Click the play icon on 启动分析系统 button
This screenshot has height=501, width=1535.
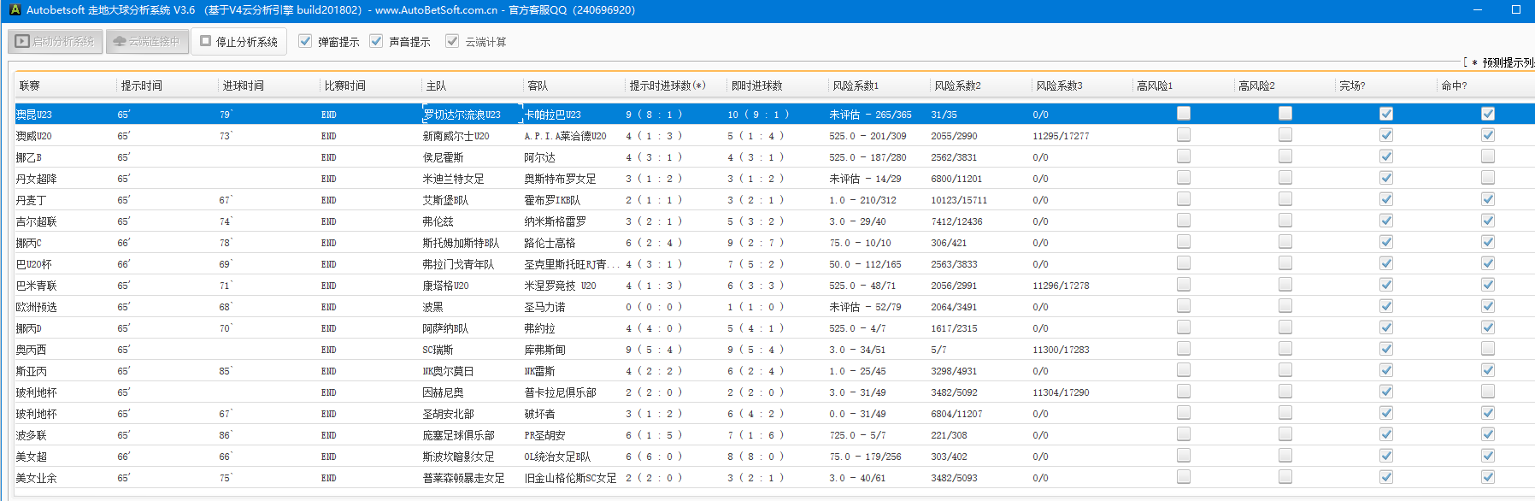point(23,41)
